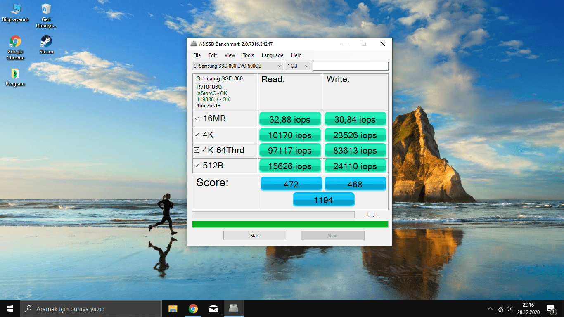Click the --:--:-- elapsed time text
Image resolution: width=564 pixels, height=317 pixels.
pos(372,215)
